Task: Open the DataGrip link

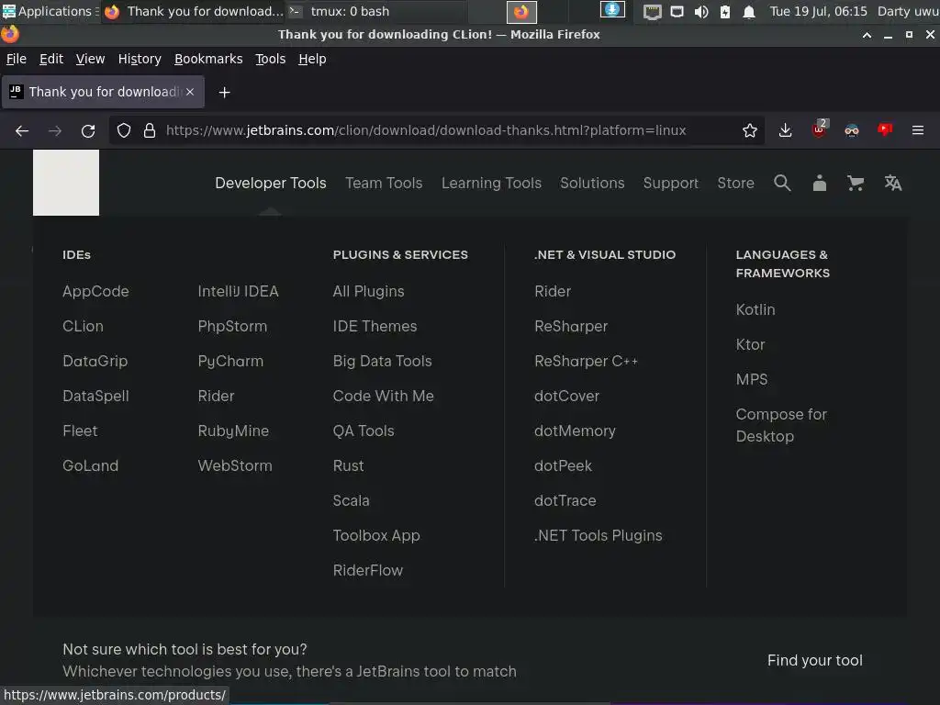Action: [x=95, y=361]
